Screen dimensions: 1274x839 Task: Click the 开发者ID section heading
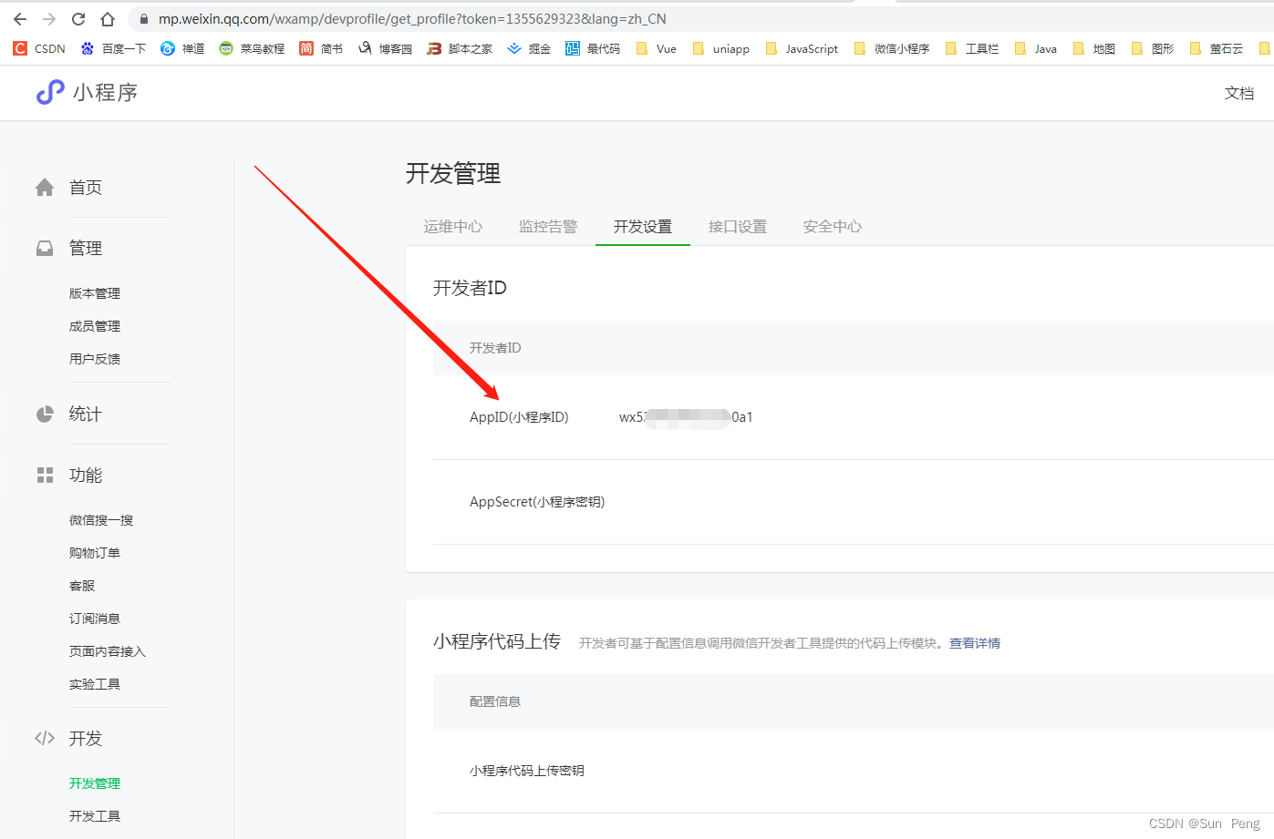(470, 288)
